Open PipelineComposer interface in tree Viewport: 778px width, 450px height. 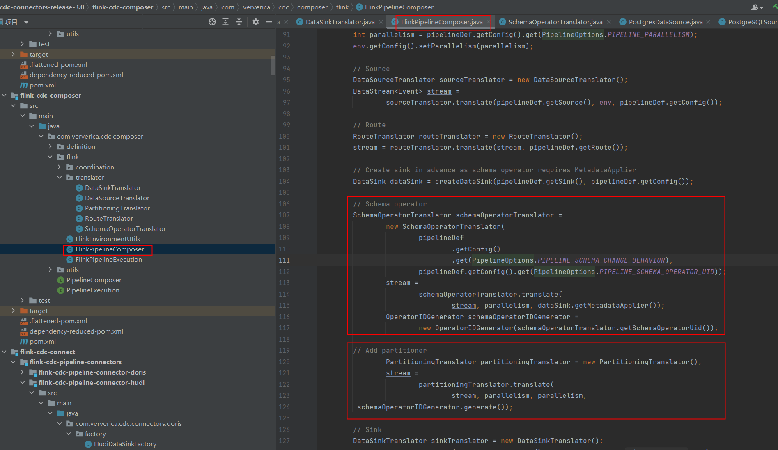94,280
